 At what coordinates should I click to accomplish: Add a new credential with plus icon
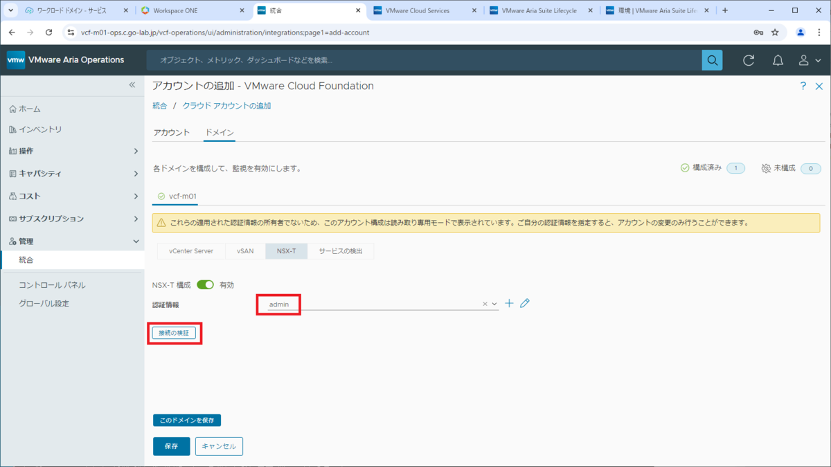509,303
